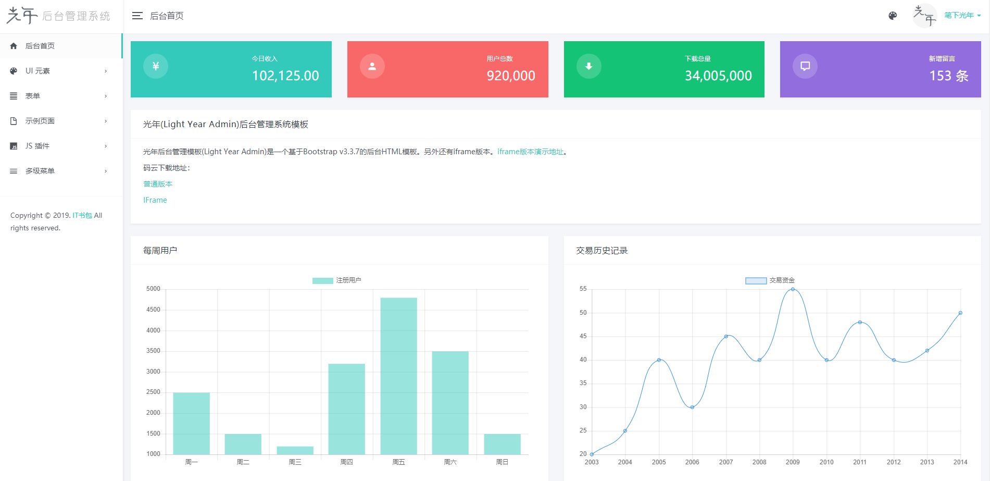The height and width of the screenshot is (481, 990).
Task: Click the home icon beside 后台首页
Action: (14, 46)
